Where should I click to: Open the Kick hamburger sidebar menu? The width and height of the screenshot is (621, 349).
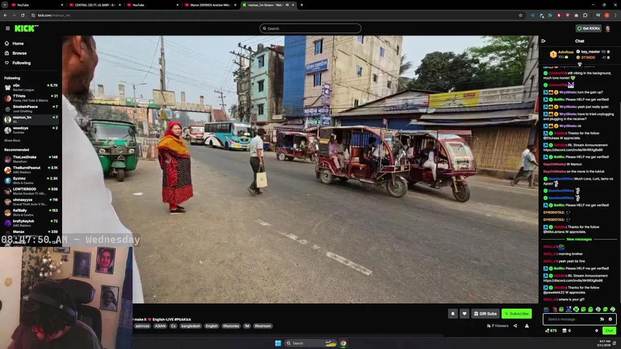tap(7, 29)
